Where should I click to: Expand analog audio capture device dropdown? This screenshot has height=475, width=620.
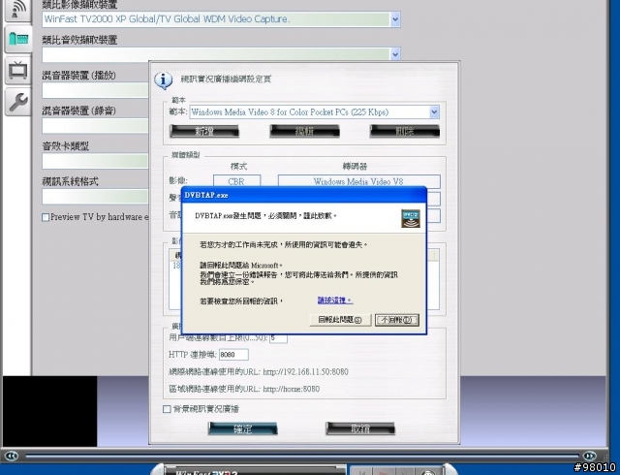(x=395, y=54)
